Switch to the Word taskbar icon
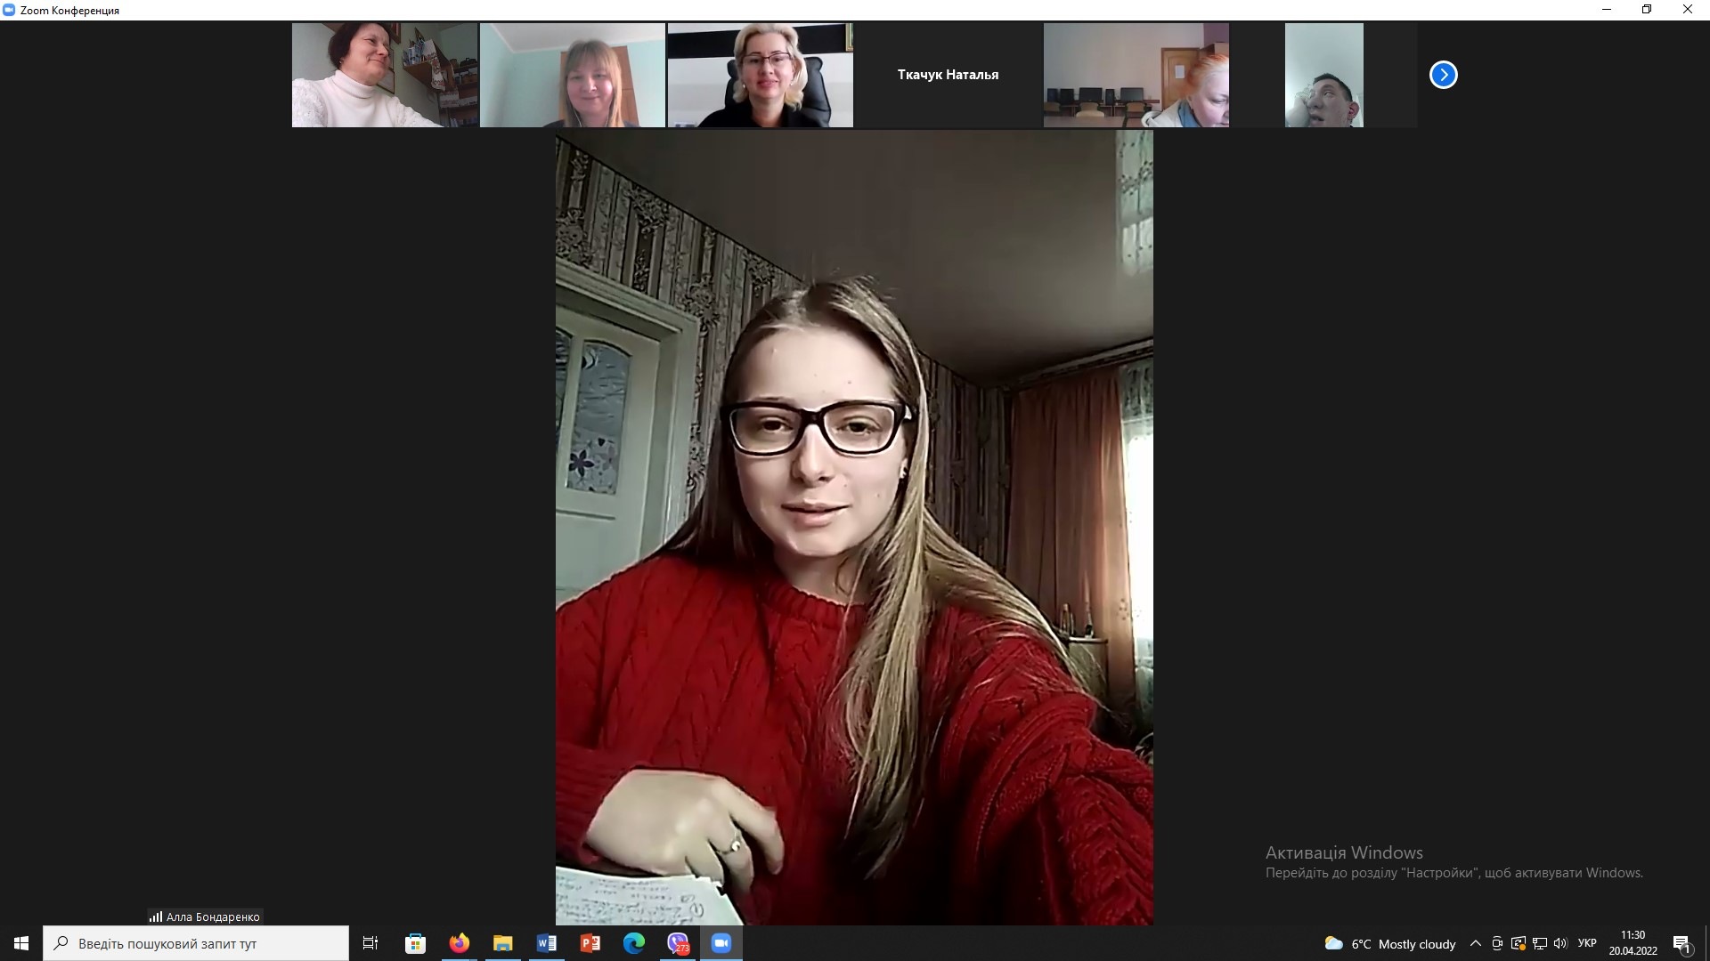This screenshot has height=961, width=1710. coord(546,943)
